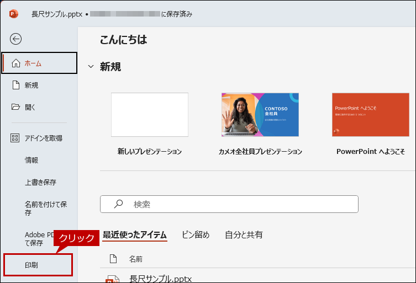Switch to ピン留め (Pinned) tab

pyautogui.click(x=196, y=234)
